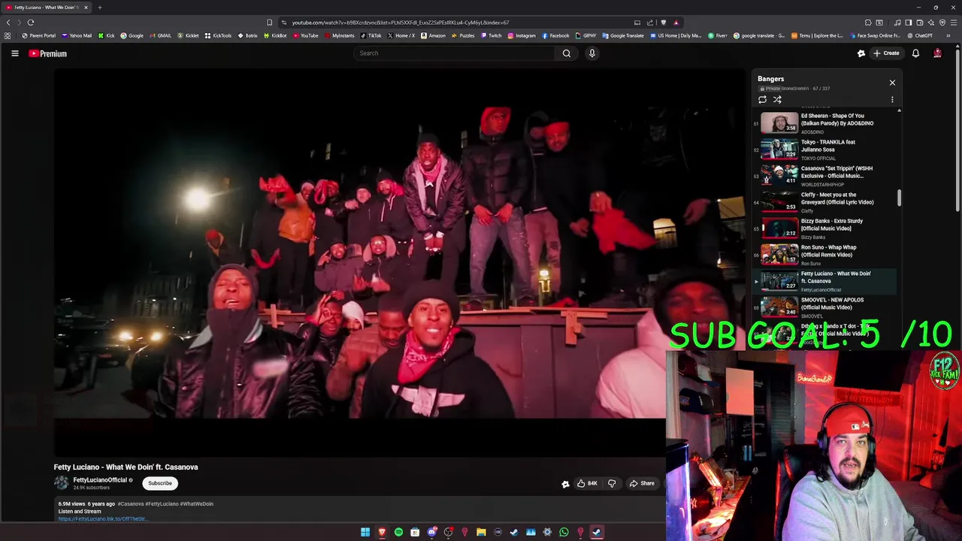Play Ed Sheeran Shape Of You parody
Viewport: 962px width, 541px height.
tap(825, 122)
